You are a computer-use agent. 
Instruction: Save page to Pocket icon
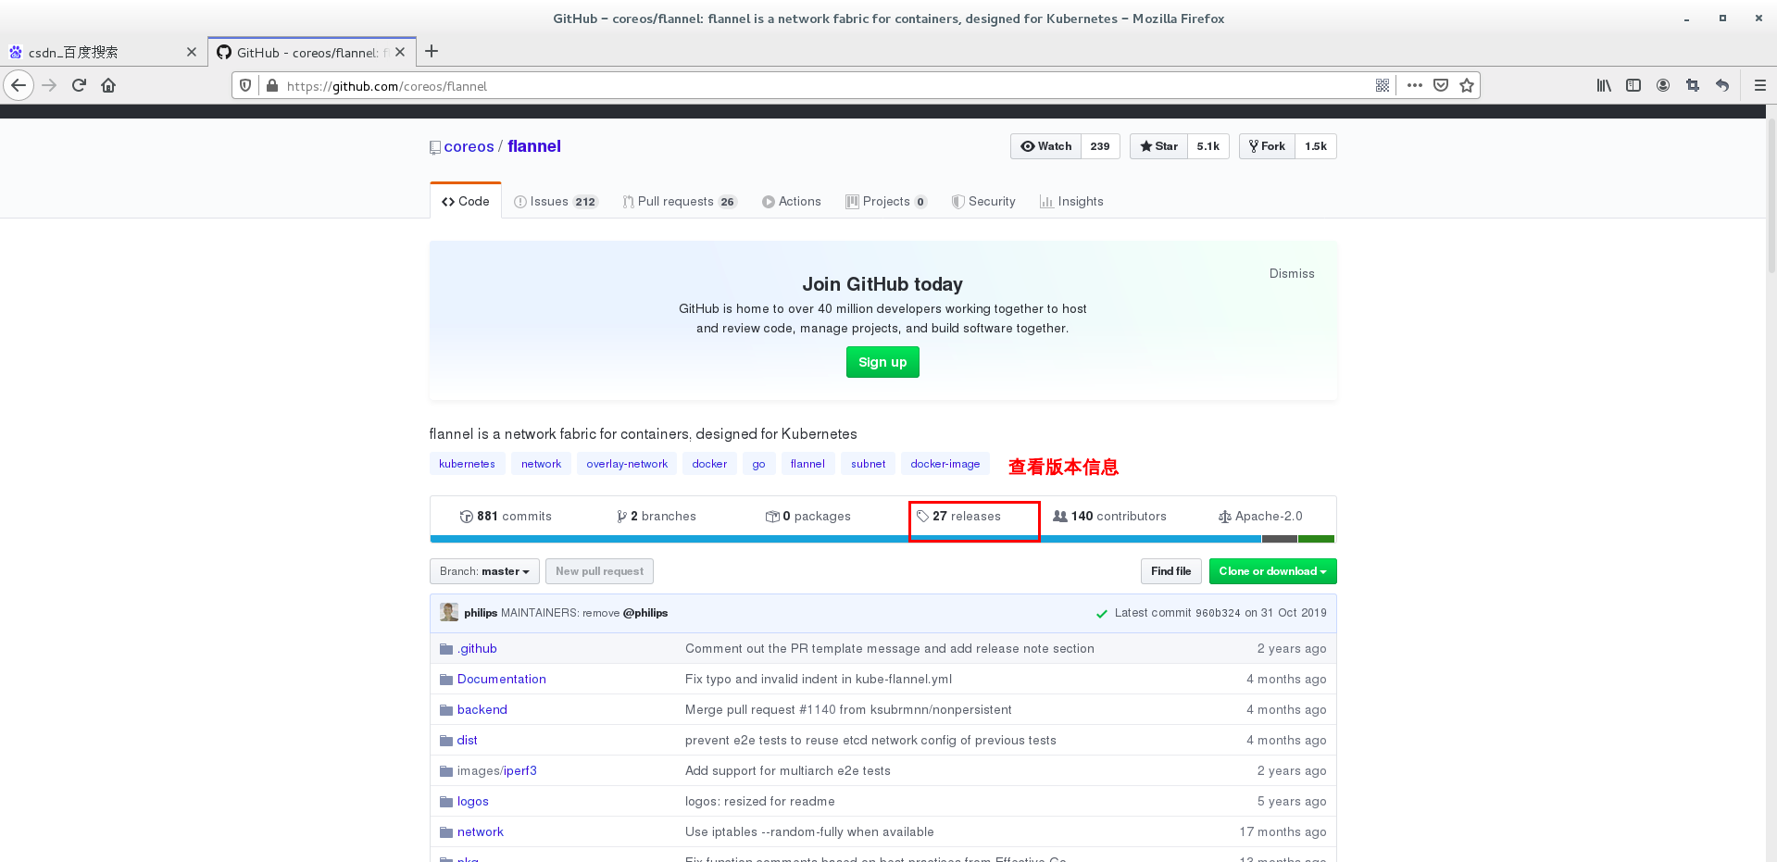point(1441,85)
